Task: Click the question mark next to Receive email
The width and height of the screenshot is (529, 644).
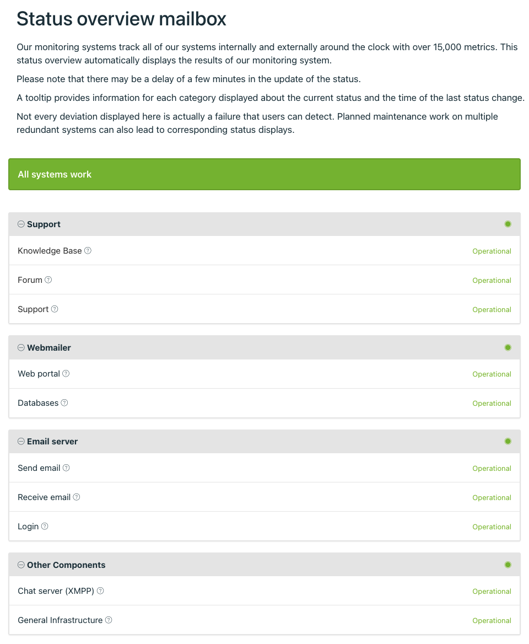Action: 77,497
